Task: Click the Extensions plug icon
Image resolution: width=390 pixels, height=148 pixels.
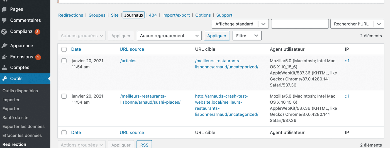Action: pos(4,57)
